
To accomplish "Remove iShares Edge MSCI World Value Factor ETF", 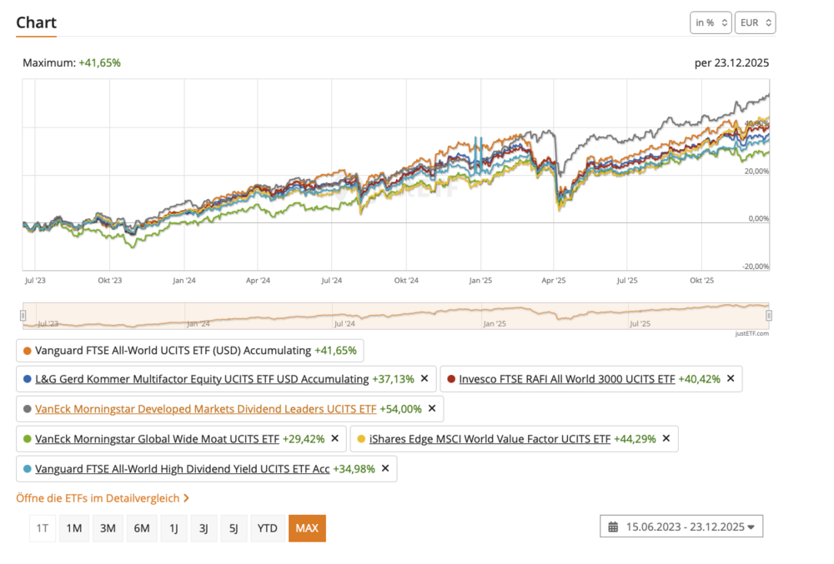I will 666,439.
